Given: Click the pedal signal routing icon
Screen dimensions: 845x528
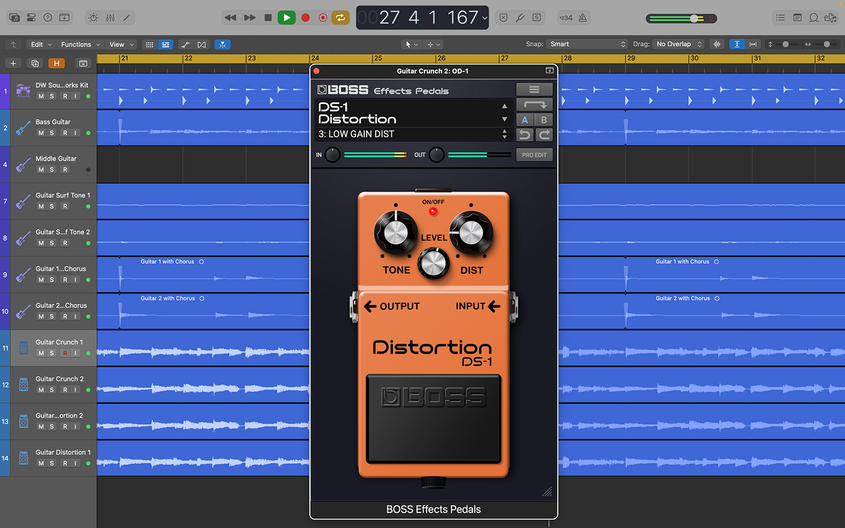Looking at the screenshot, I should point(534,105).
